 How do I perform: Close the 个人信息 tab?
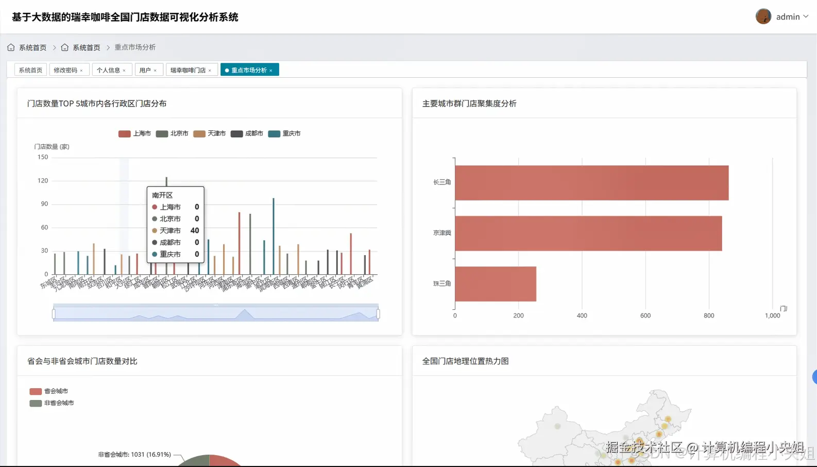[x=124, y=71]
